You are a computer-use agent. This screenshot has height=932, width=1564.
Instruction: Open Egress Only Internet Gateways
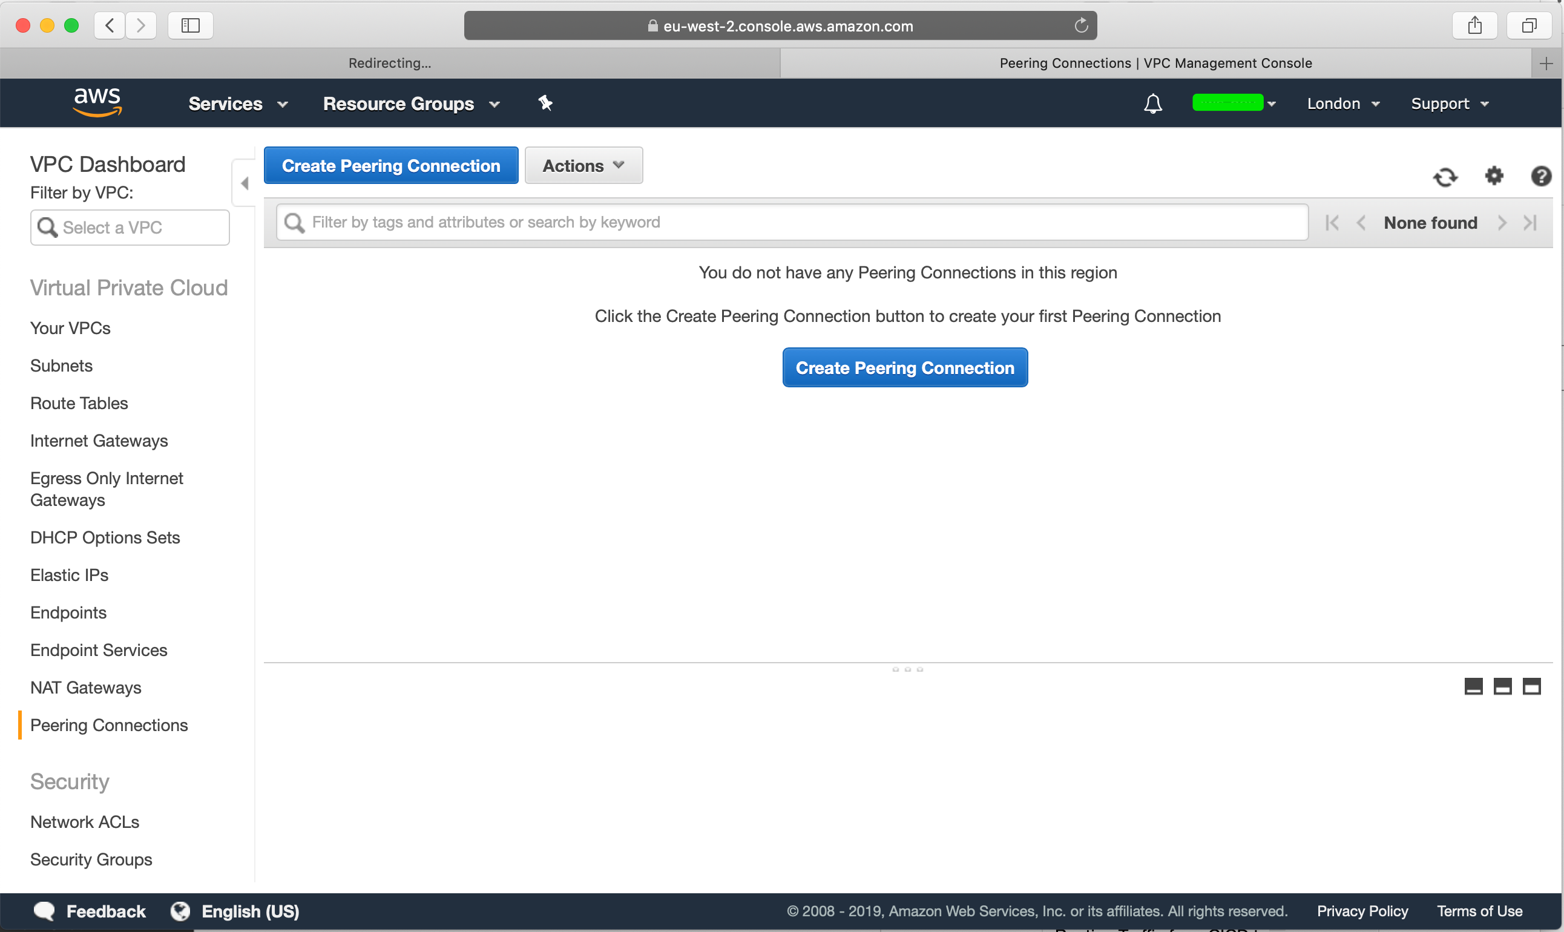107,489
